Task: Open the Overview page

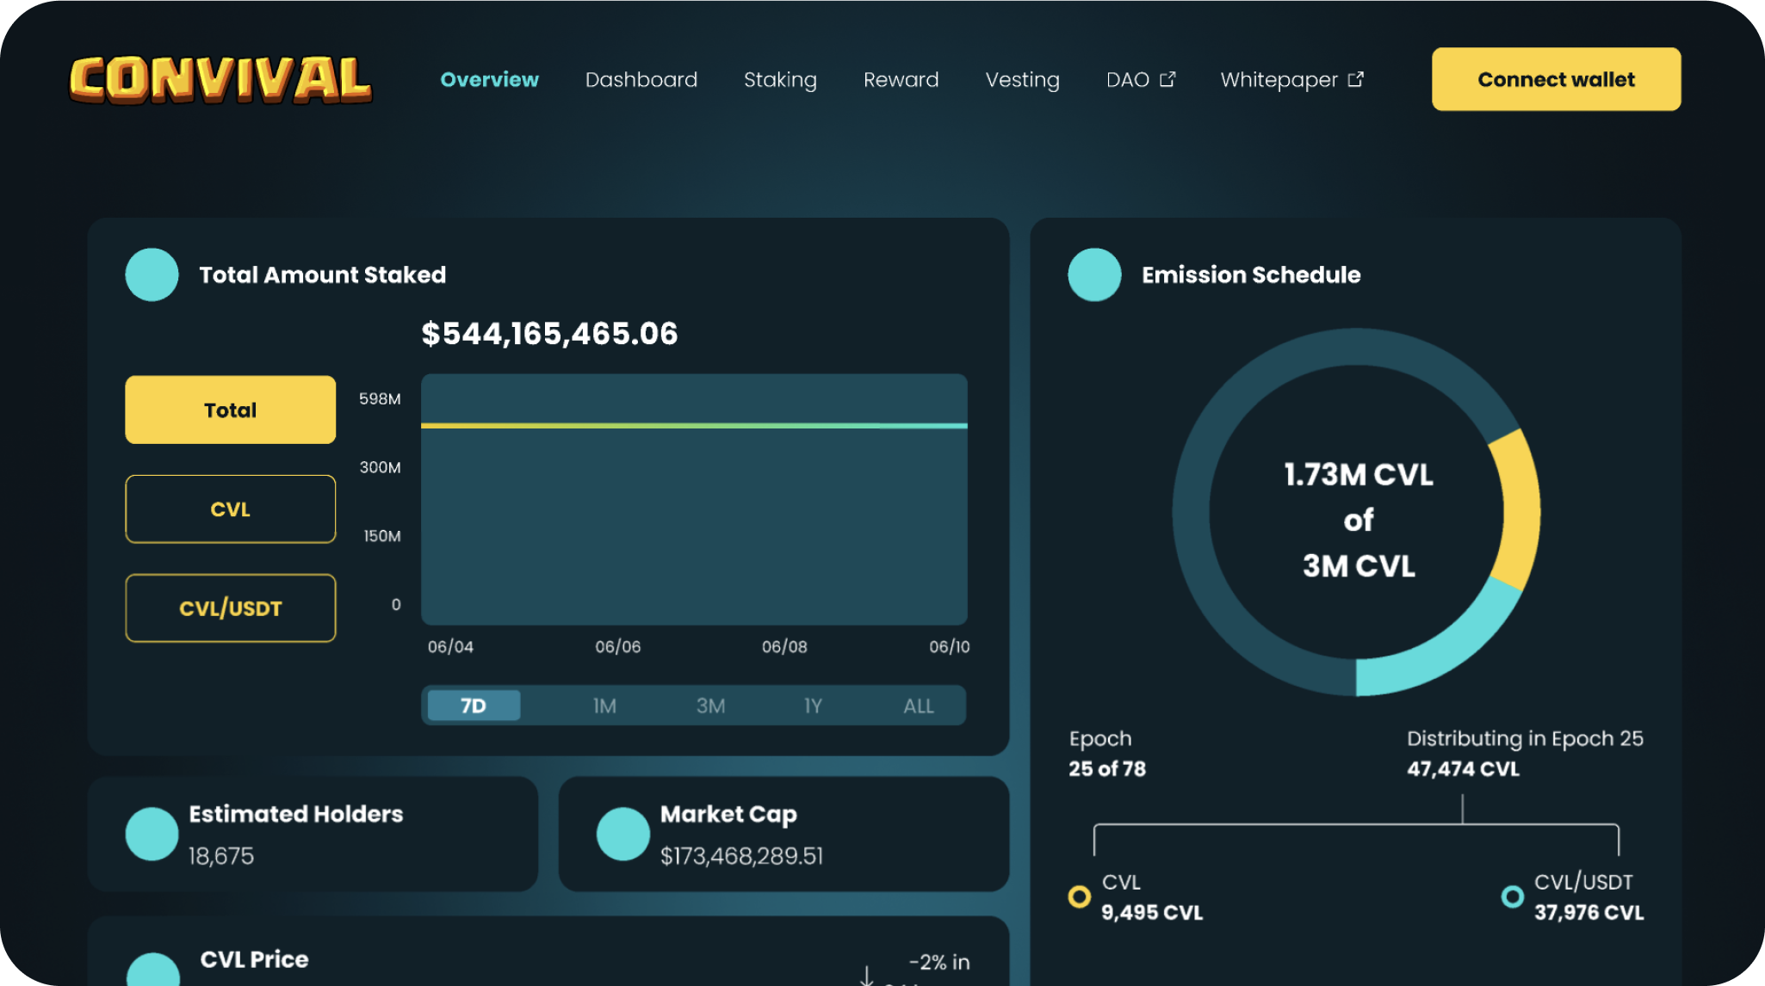Action: click(x=489, y=79)
